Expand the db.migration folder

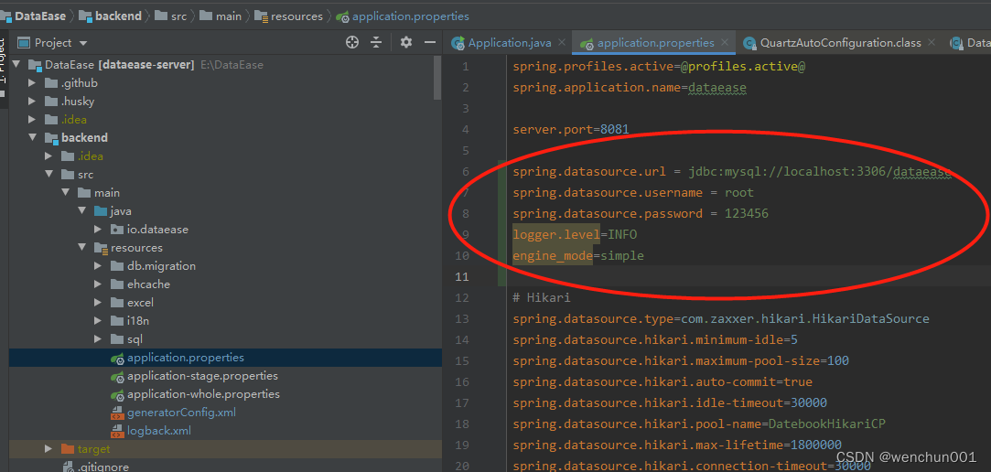98,266
